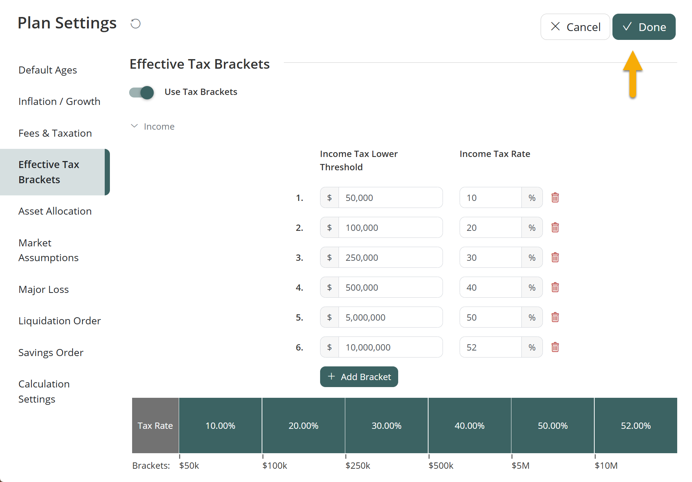Delete the 100,000 threshold bracket
This screenshot has height=482, width=692.
[x=555, y=228]
